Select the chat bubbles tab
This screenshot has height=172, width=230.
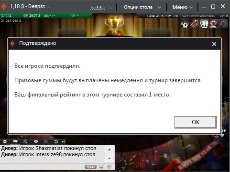[x=15, y=141]
